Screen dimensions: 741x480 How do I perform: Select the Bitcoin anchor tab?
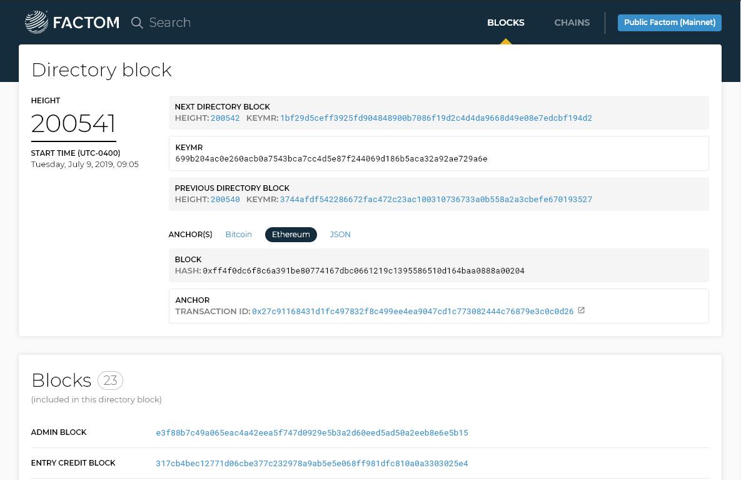[x=239, y=234]
